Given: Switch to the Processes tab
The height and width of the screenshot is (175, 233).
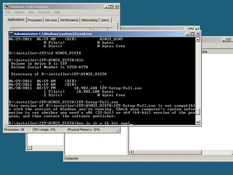Looking at the screenshot, I should point(35,20).
